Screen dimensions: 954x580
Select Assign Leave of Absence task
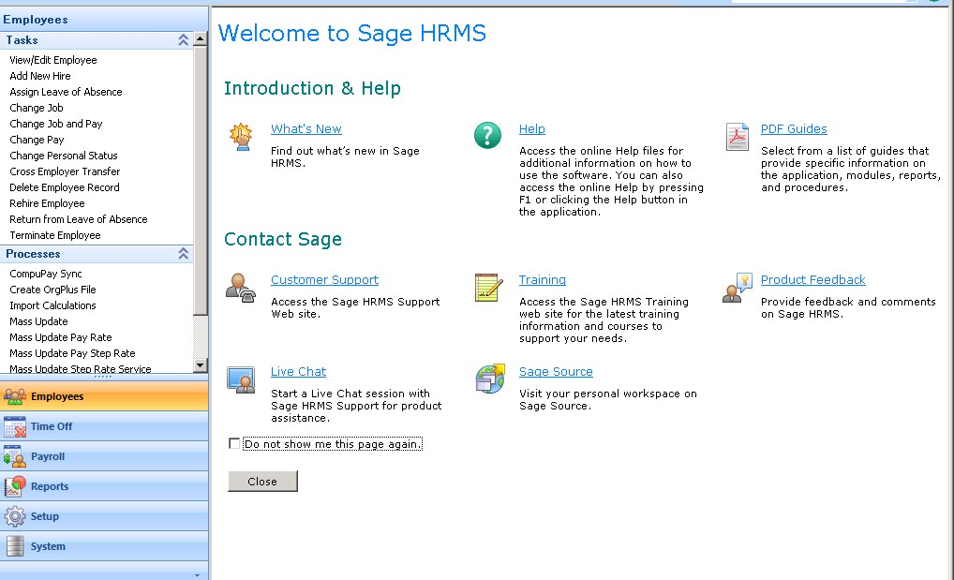click(x=66, y=92)
